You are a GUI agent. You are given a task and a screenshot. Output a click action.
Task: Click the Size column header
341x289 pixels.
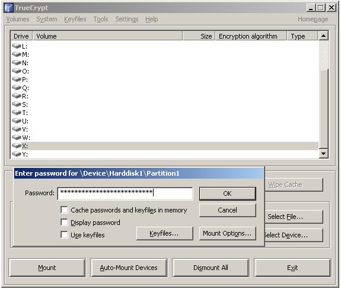coord(199,36)
